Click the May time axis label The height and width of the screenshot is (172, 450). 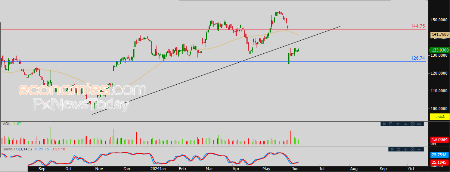click(267, 169)
